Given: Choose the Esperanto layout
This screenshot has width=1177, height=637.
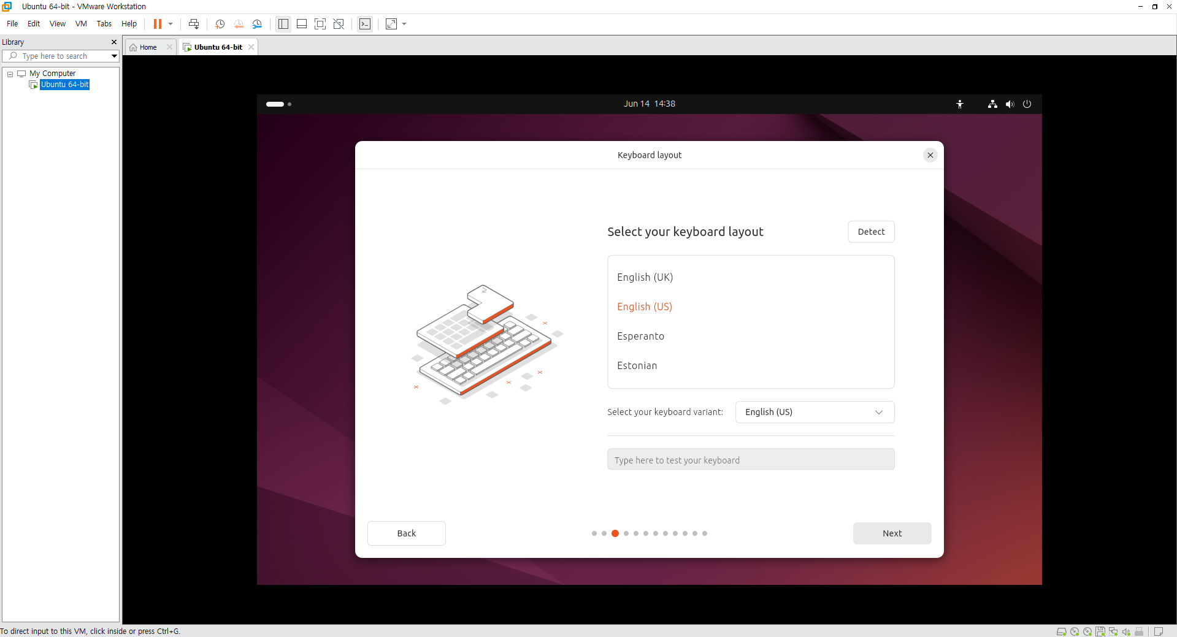Looking at the screenshot, I should click(x=751, y=336).
